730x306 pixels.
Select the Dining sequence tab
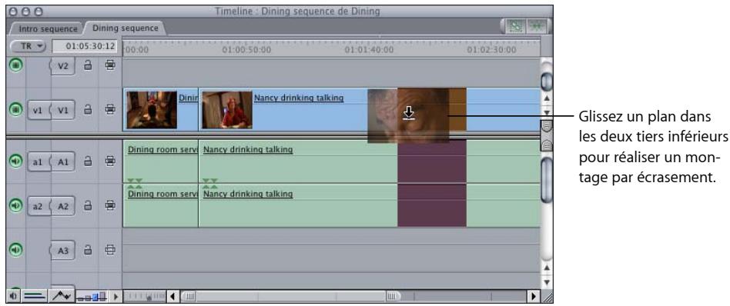[125, 28]
